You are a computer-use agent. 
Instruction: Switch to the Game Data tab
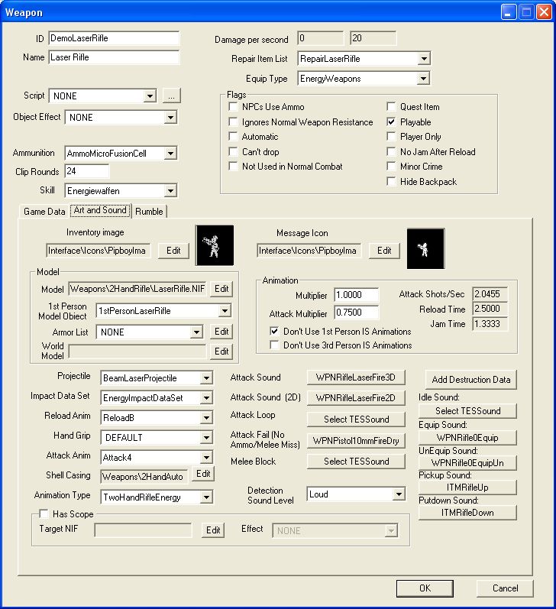point(44,212)
